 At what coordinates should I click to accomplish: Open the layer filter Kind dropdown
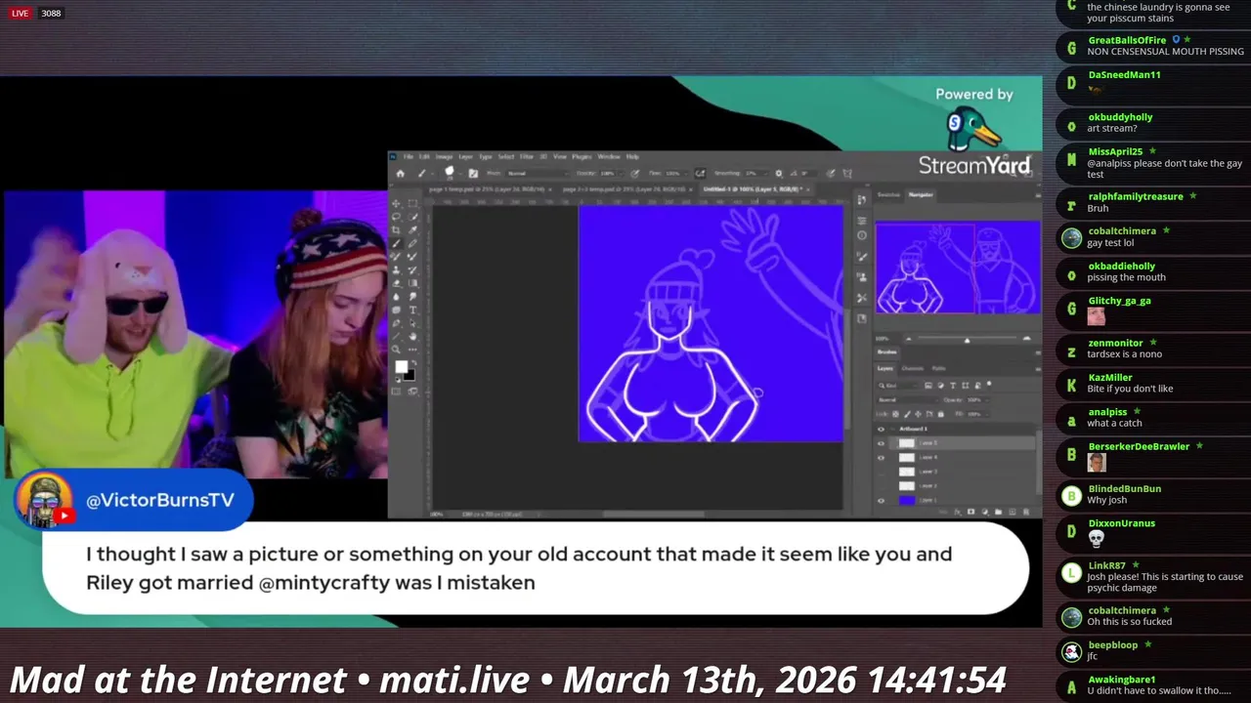(x=898, y=386)
